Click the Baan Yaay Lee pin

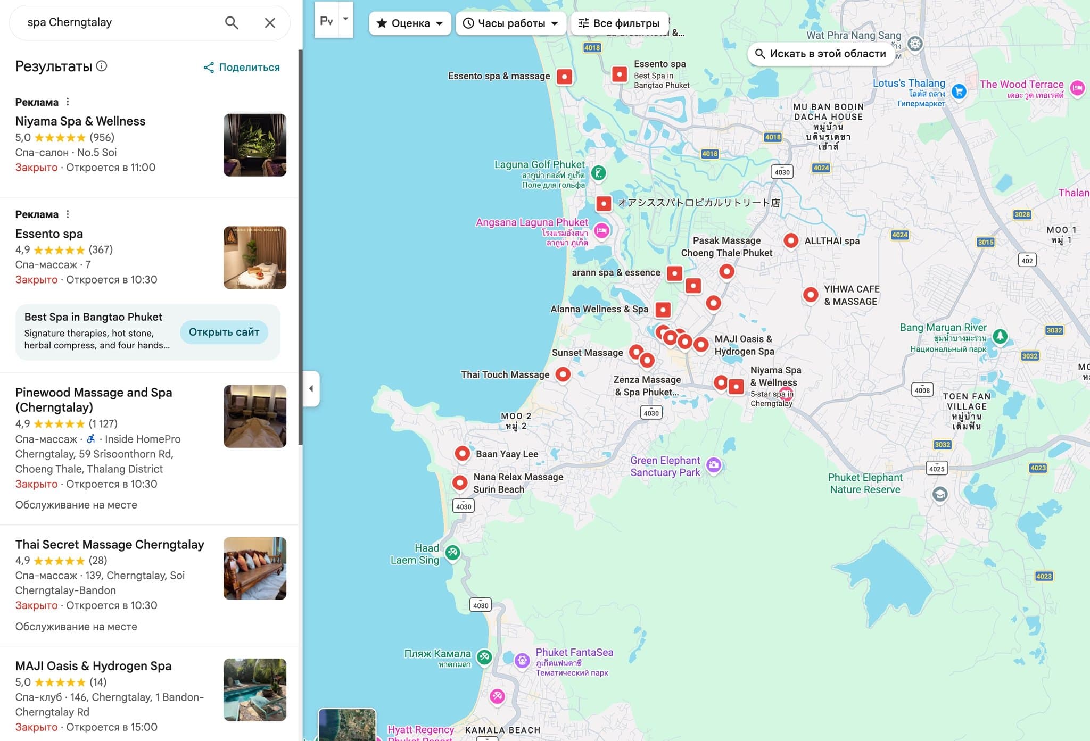462,454
